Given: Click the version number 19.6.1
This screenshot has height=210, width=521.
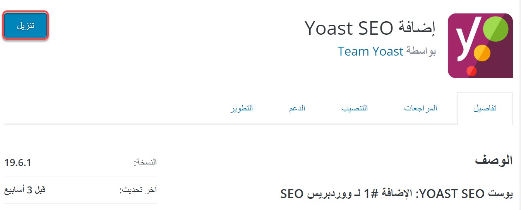Looking at the screenshot, I should pos(18,163).
